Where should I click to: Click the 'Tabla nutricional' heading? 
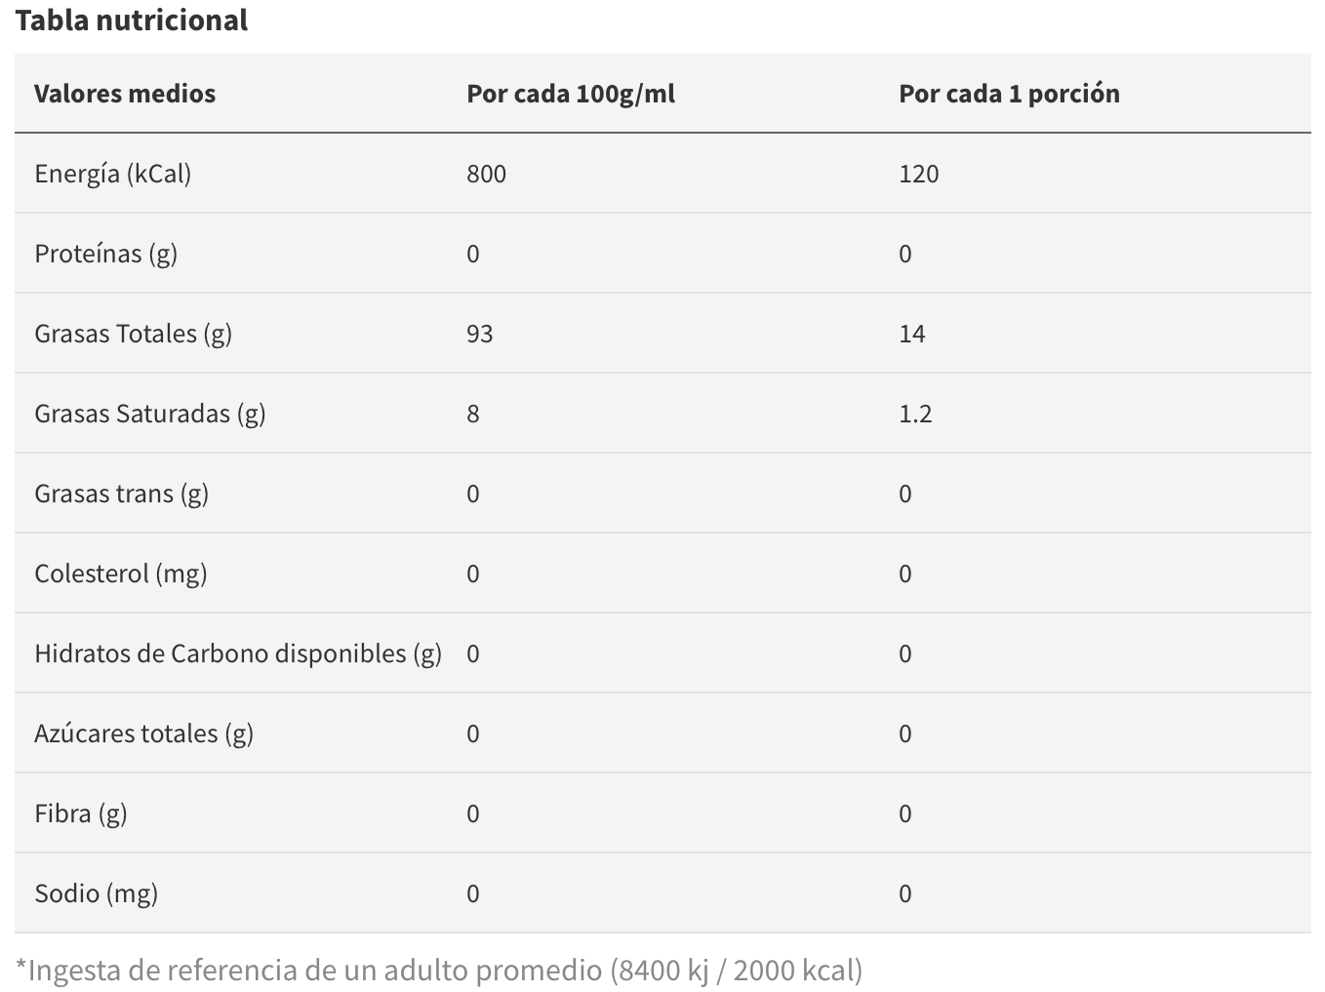click(x=132, y=20)
